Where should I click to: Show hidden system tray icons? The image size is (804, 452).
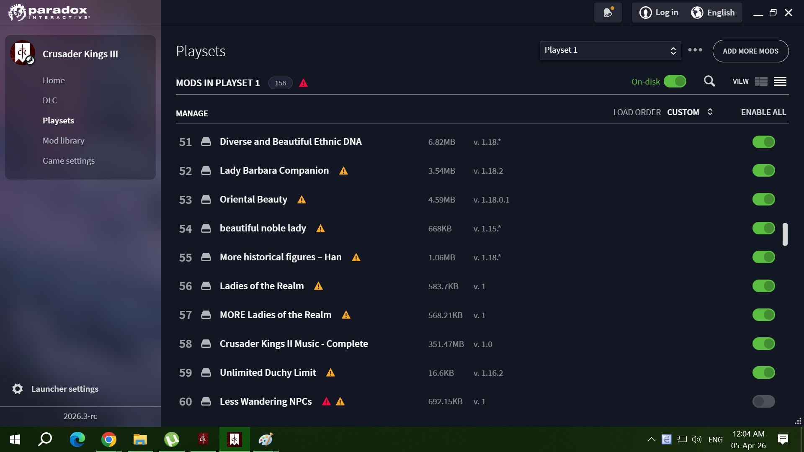click(x=651, y=439)
